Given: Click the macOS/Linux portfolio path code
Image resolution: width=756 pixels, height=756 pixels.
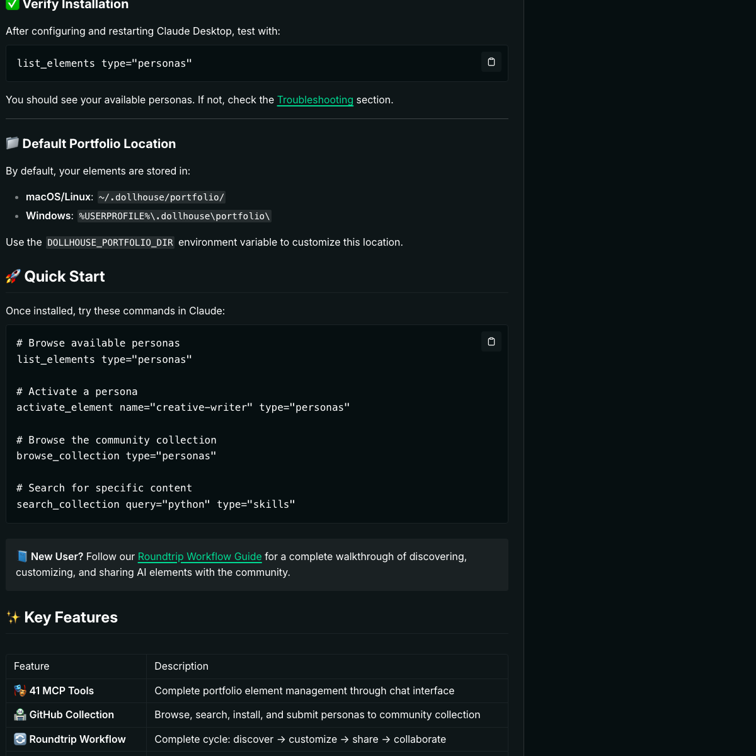Looking at the screenshot, I should coord(161,197).
